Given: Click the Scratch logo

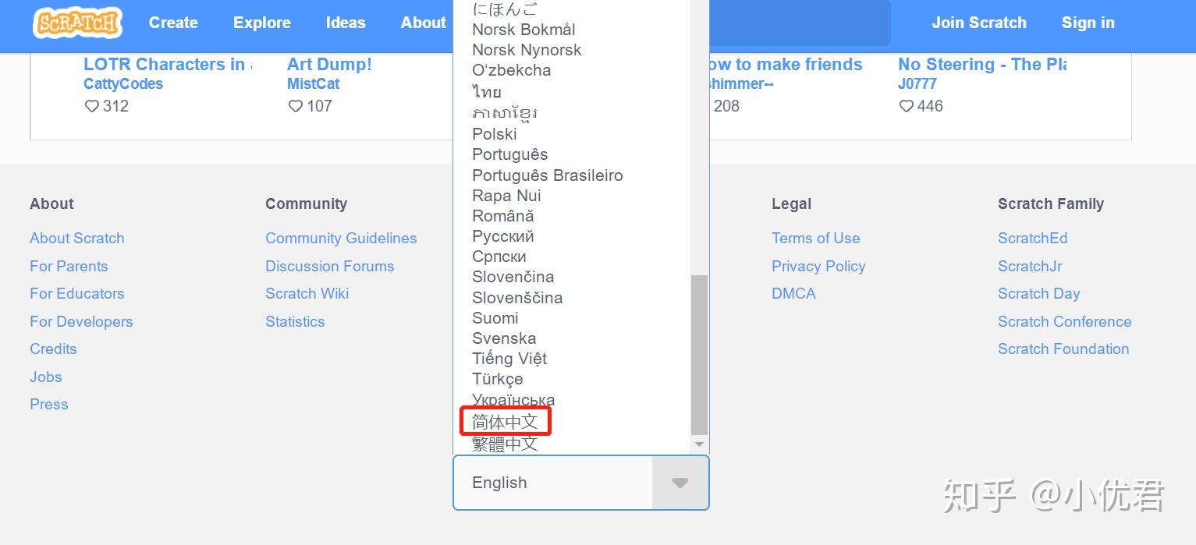Looking at the screenshot, I should pyautogui.click(x=77, y=23).
